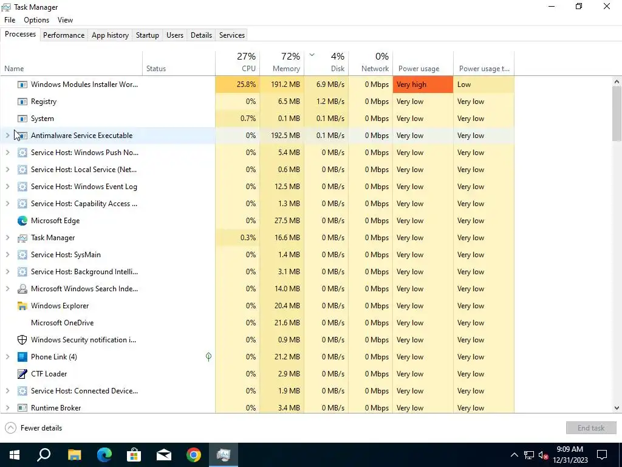
Task: Open the Options menu
Action: click(36, 20)
